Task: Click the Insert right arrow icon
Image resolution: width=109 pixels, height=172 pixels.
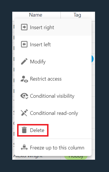Action: click(x=24, y=27)
